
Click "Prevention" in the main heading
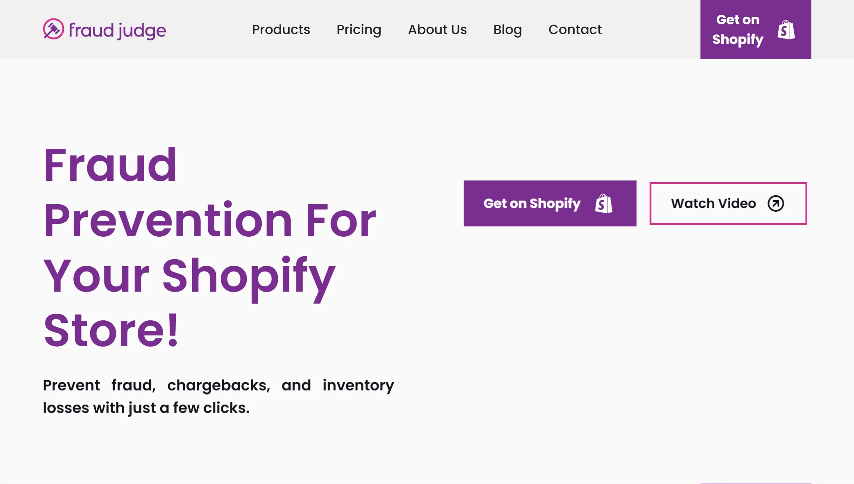coord(168,221)
